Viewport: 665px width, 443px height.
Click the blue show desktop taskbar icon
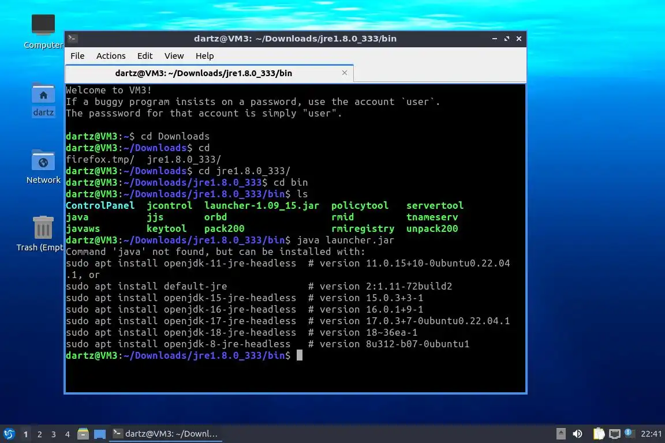pos(100,434)
